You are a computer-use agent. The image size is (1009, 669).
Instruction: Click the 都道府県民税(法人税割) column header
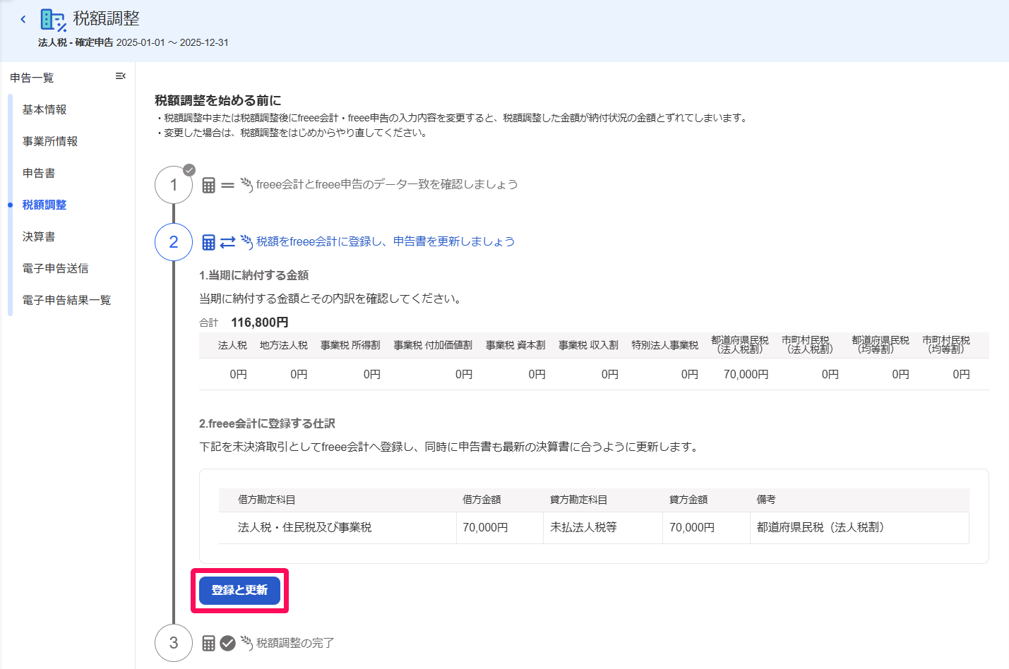[x=740, y=344]
